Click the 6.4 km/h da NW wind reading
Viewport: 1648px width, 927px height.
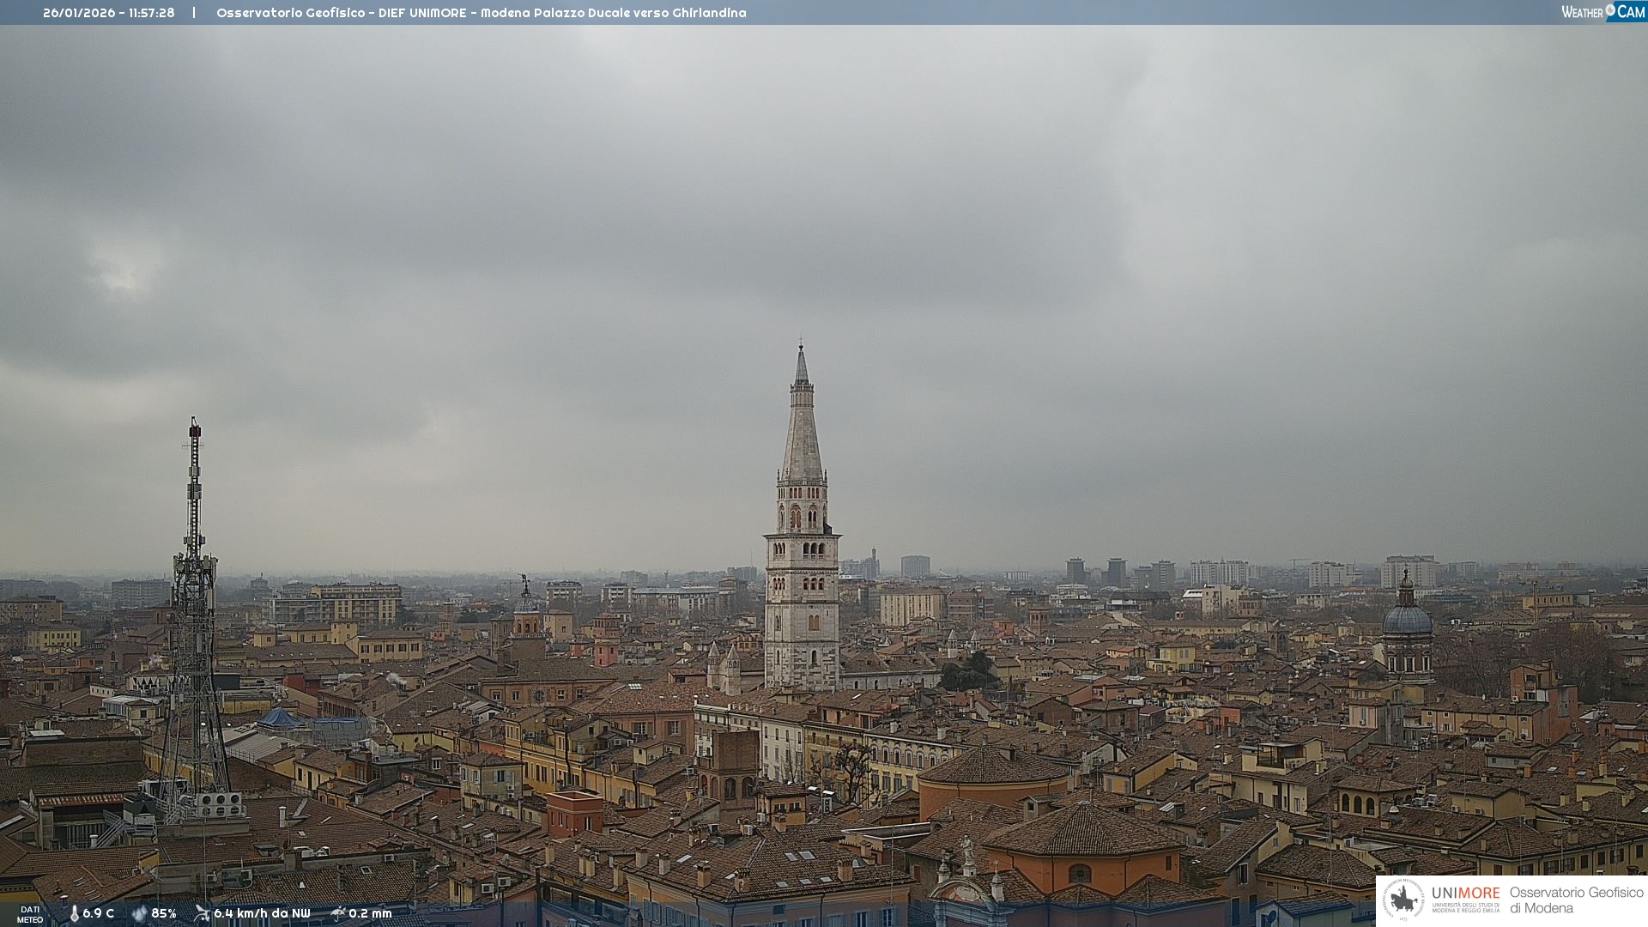click(262, 913)
